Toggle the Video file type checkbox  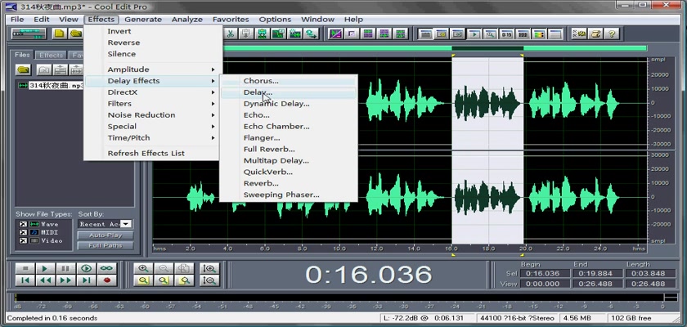[x=23, y=241]
